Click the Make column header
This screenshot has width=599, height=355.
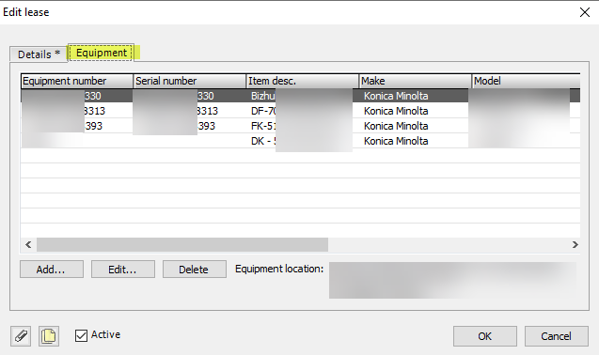(416, 81)
